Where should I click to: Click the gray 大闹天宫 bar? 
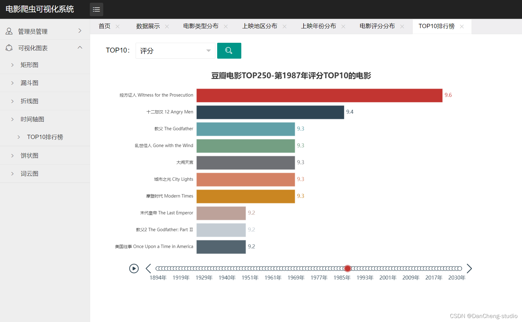click(246, 163)
